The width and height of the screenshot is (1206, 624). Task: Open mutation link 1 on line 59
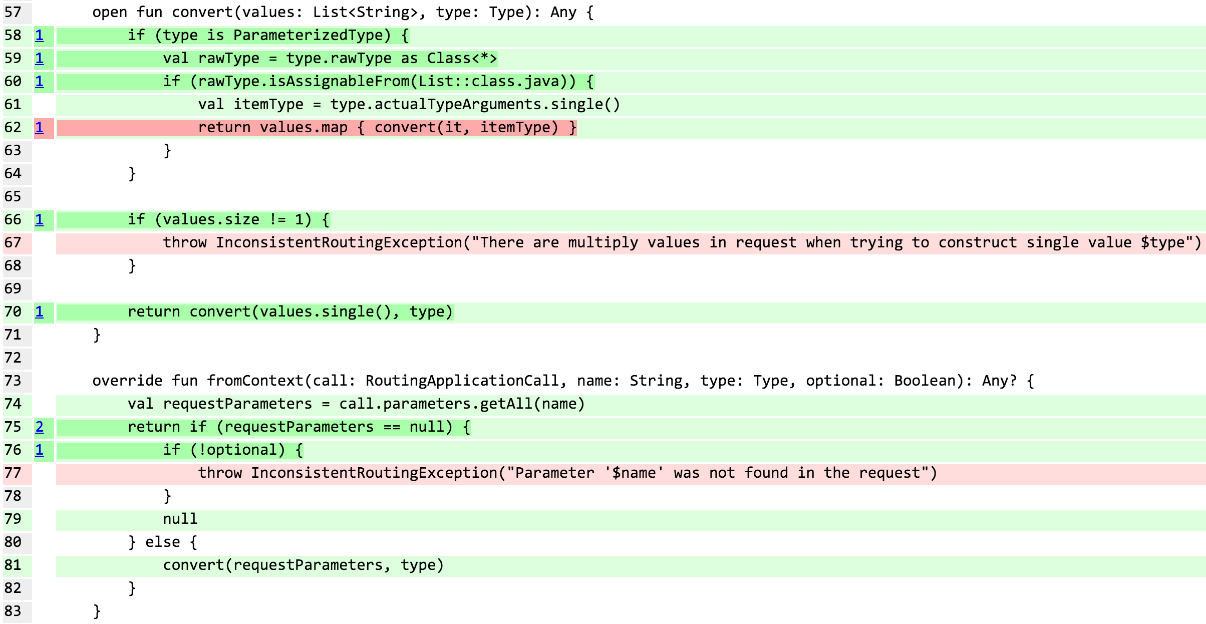point(39,59)
